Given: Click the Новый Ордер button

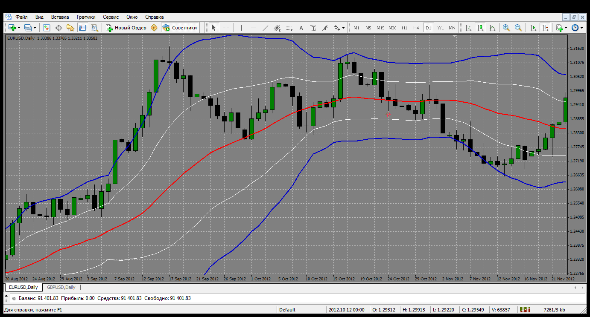Looking at the screenshot, I should click(x=126, y=28).
